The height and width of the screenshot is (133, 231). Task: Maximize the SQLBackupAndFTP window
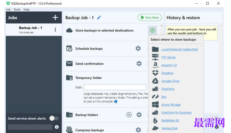pos(207,3)
